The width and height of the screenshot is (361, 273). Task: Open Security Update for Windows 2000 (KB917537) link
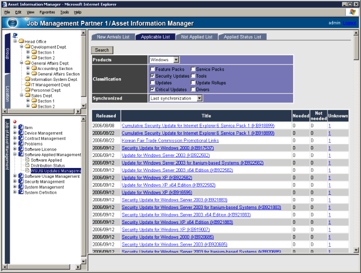point(160,148)
